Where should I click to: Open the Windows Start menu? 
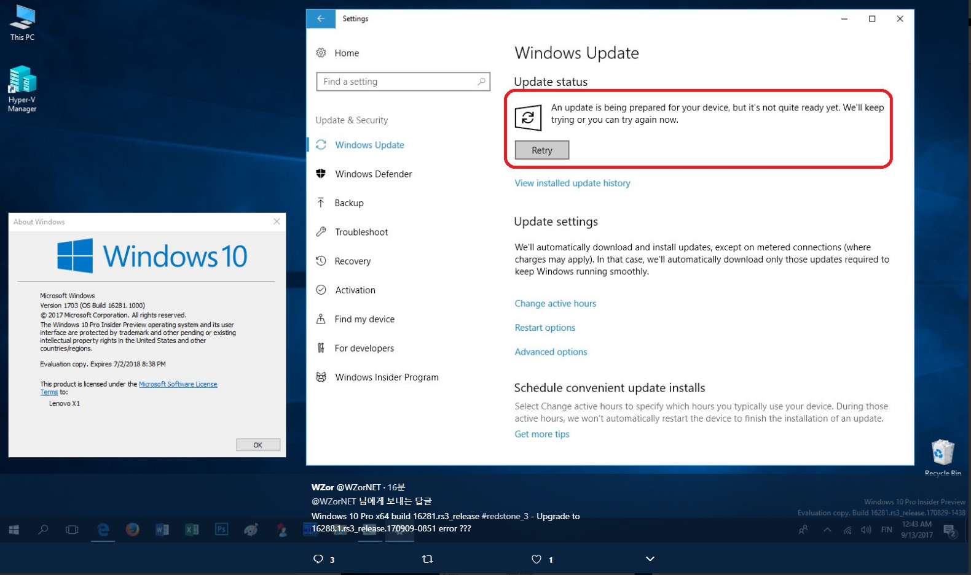point(14,530)
